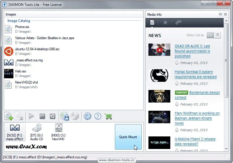Open Preferences with the gear icon
This screenshot has height=163, width=233.
(x=87, y=116)
